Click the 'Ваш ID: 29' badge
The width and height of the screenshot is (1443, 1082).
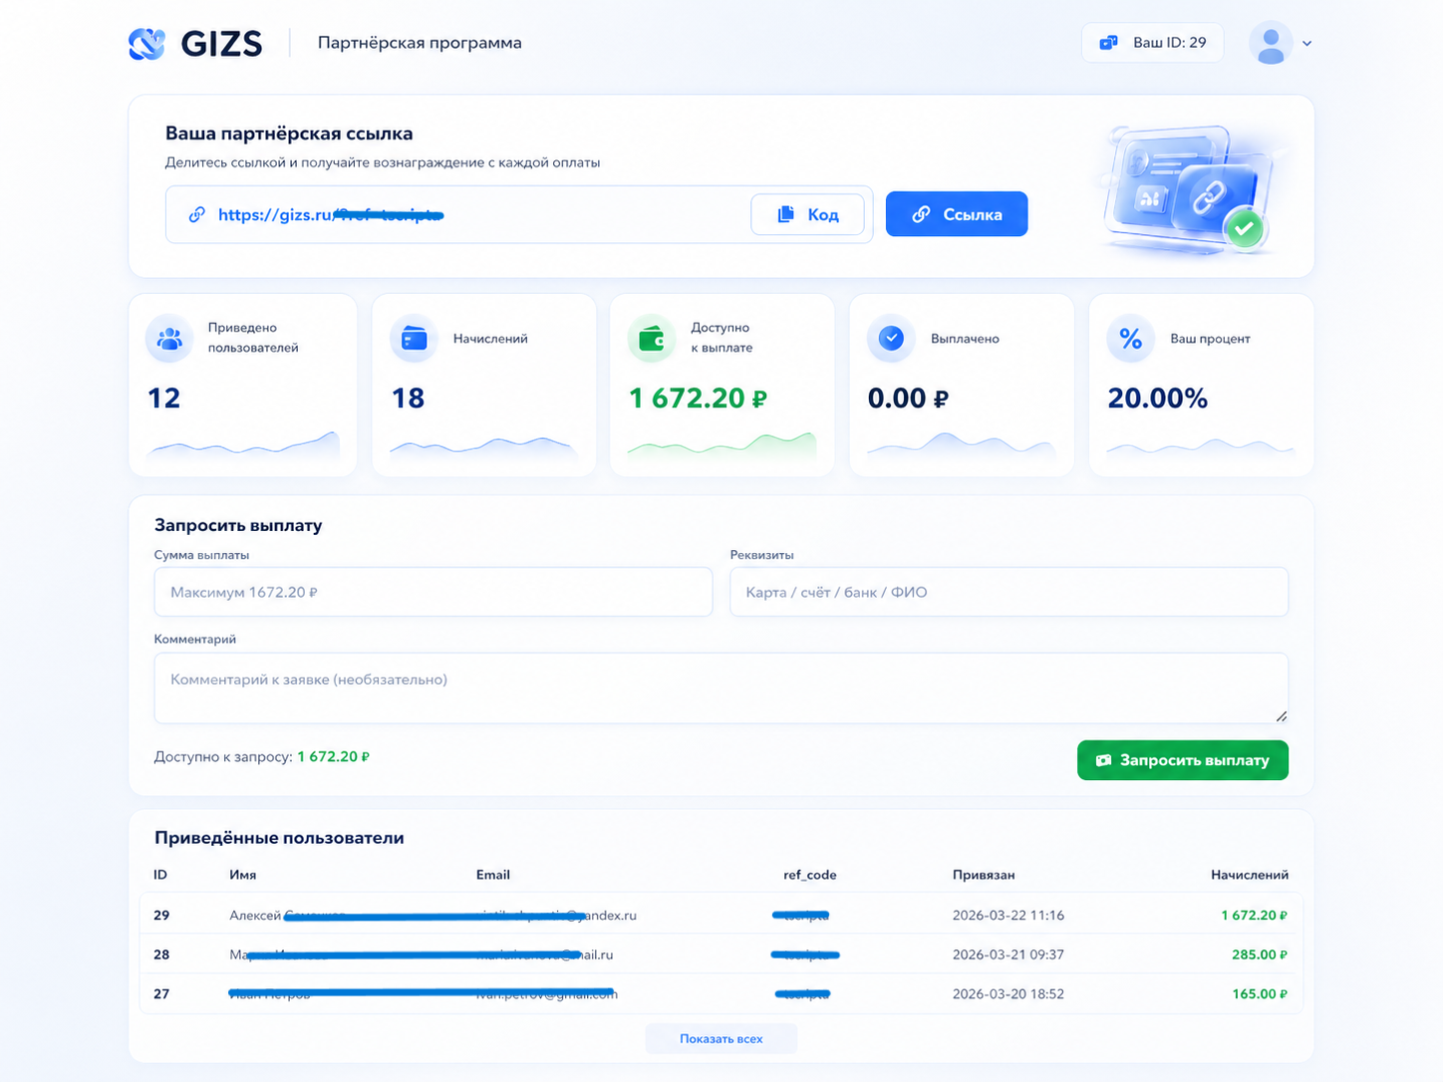[1152, 43]
